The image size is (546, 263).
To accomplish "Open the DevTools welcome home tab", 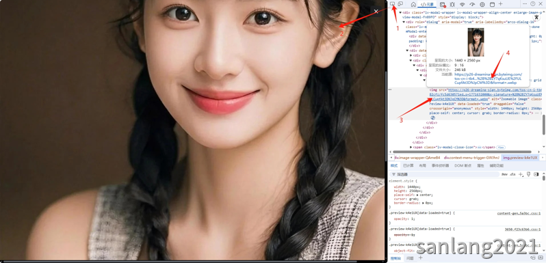I will click(413, 4).
